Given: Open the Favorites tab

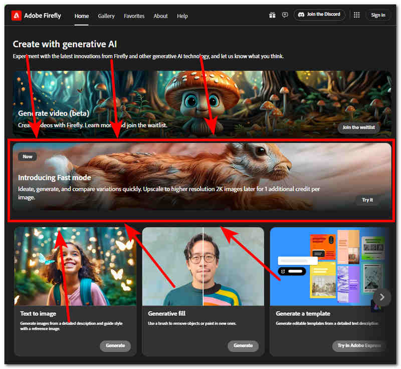Looking at the screenshot, I should pos(134,16).
